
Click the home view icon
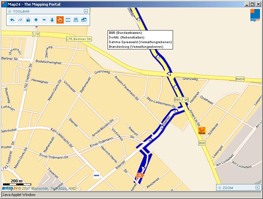tap(28, 20)
